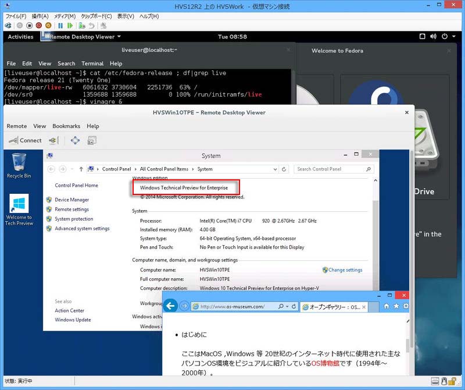Click the IE Home icon
The height and width of the screenshot is (390, 465).
[387, 306]
